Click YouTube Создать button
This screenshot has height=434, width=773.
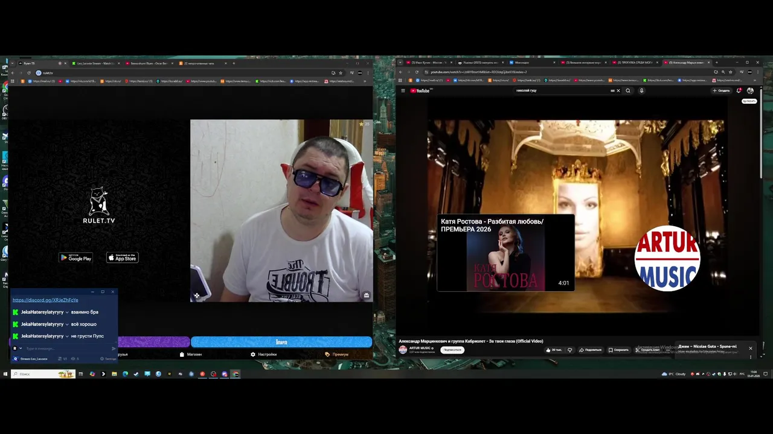(721, 90)
